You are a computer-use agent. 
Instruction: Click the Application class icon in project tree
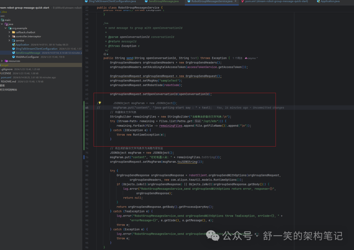tap(13, 45)
